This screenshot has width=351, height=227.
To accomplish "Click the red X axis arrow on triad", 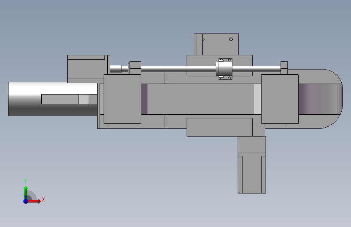I will 34,201.
